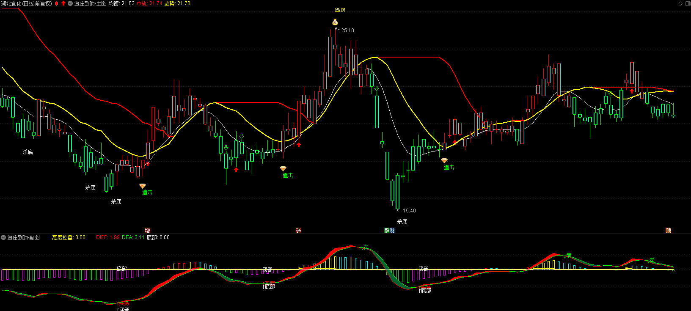Click the diamond icon above the rightmost 追击 label
Image resolution: width=691 pixels, height=311 pixels.
pyautogui.click(x=444, y=161)
